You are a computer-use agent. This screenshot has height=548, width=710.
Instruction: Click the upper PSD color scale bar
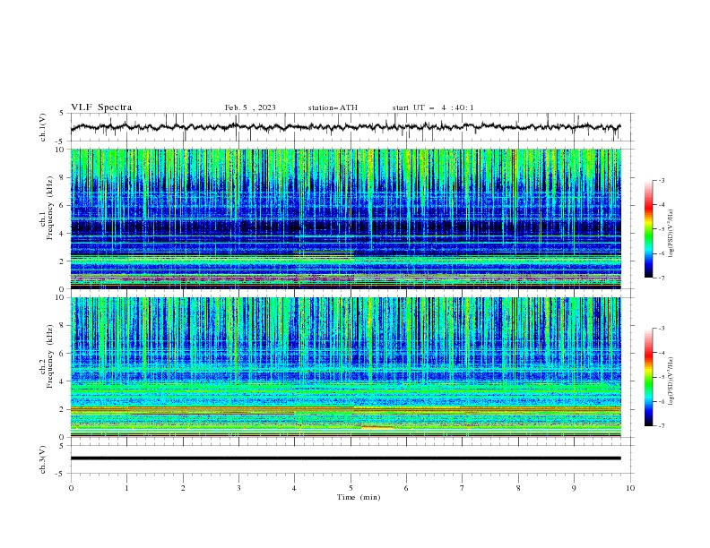point(648,229)
